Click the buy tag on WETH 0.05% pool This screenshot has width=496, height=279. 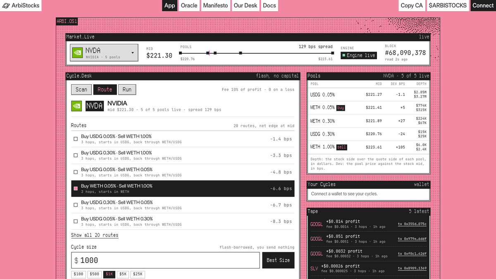(341, 108)
